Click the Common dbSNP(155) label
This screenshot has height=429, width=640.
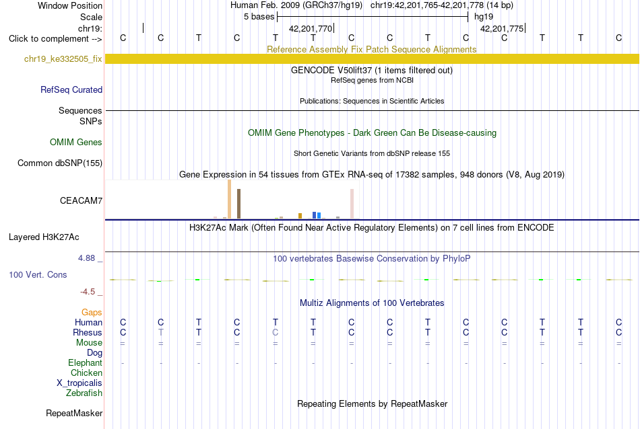(x=59, y=163)
